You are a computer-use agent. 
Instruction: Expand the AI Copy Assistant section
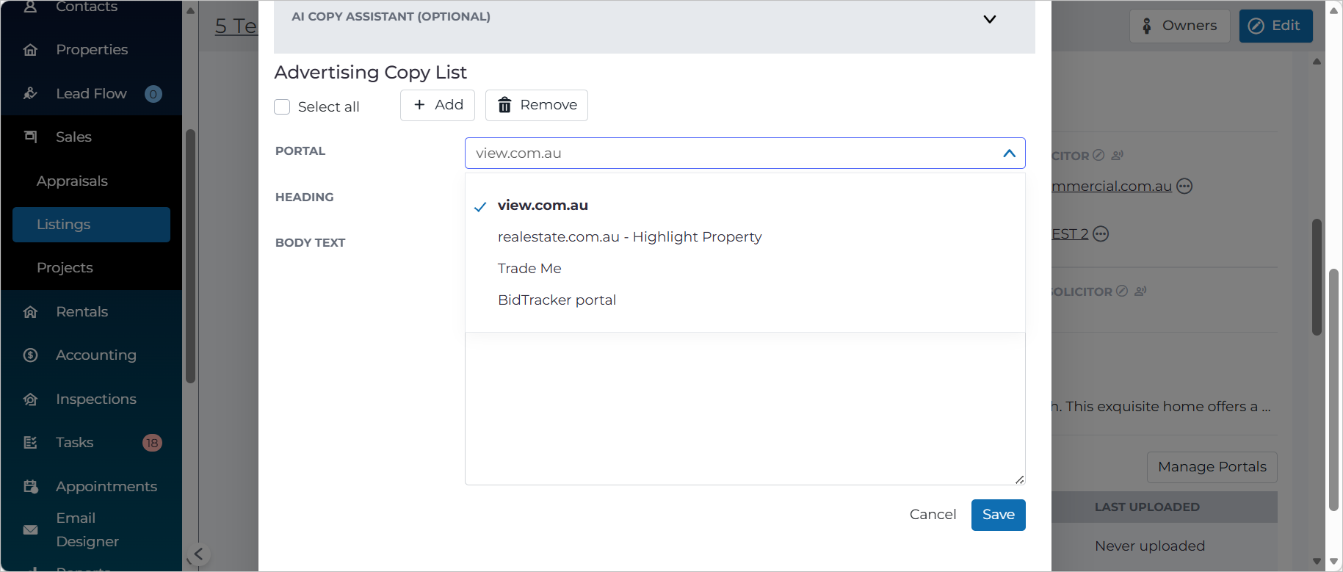pyautogui.click(x=990, y=19)
